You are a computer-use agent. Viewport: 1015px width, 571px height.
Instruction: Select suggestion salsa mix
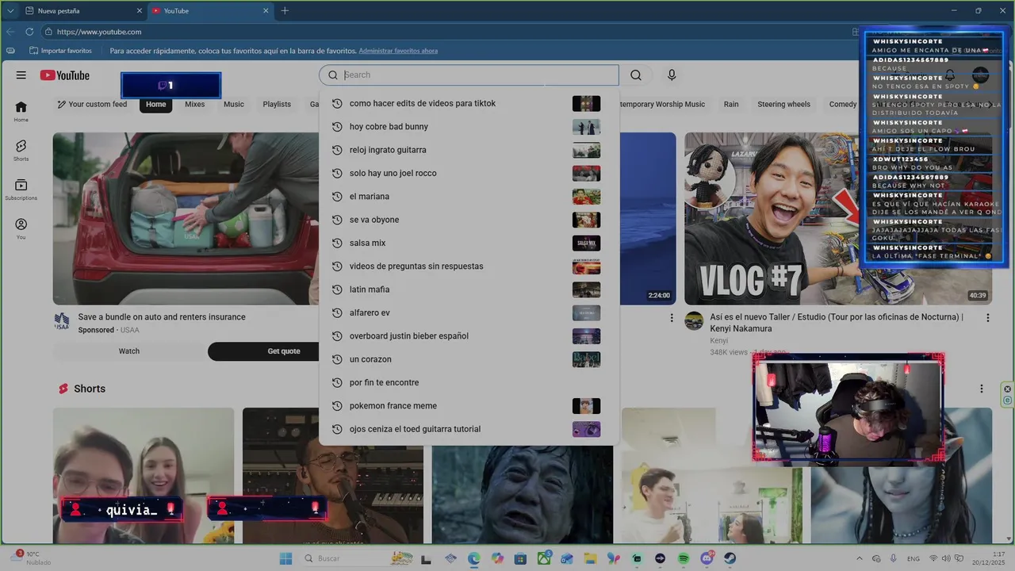469,243
